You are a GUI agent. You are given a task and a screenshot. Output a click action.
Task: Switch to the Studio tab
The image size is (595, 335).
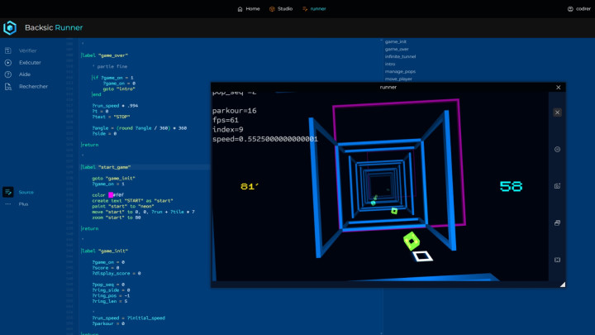point(281,8)
